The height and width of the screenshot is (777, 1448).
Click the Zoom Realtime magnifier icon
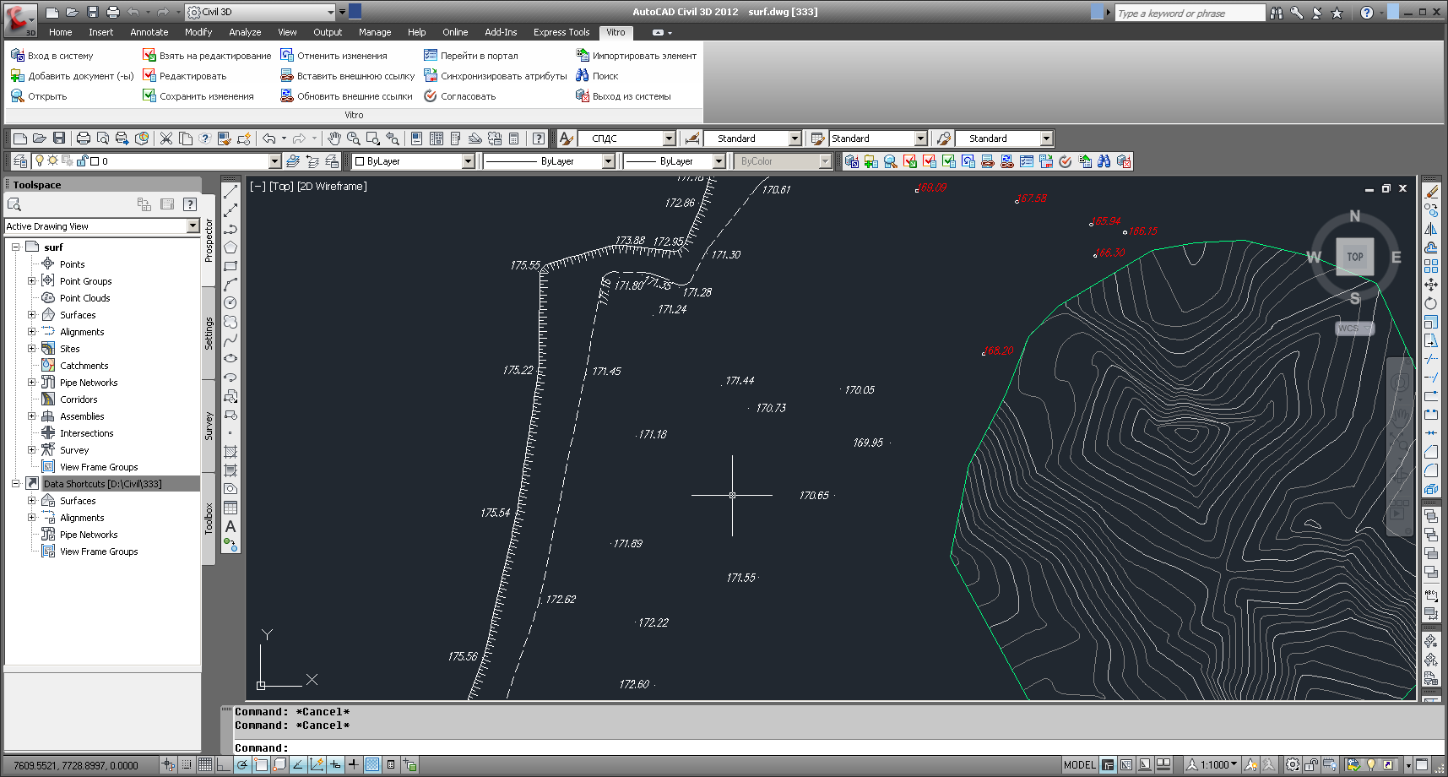(x=354, y=139)
